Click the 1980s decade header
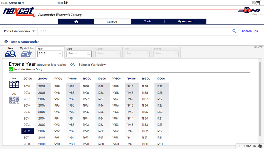The image size is (264, 149). tap(72, 79)
